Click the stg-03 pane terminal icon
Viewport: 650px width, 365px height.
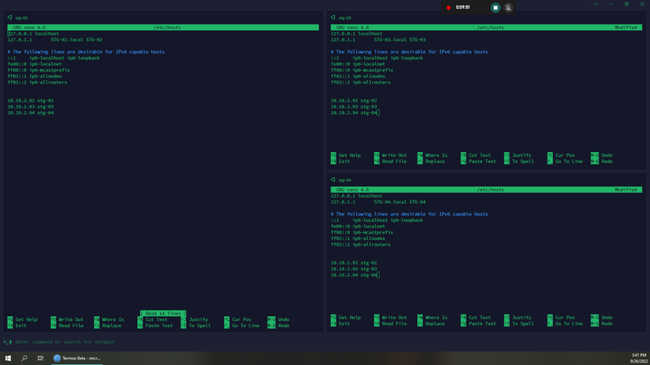coord(332,17)
